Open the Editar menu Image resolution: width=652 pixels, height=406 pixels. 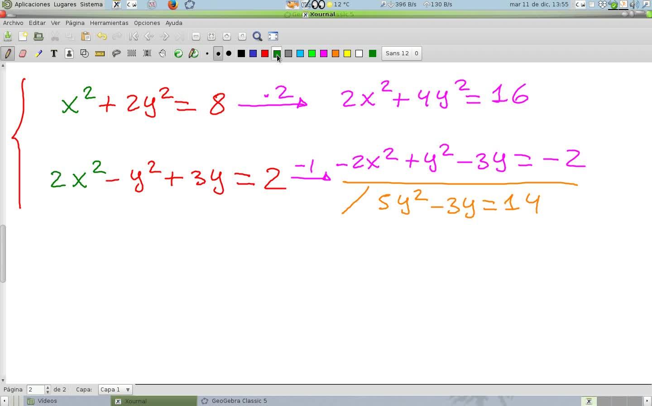point(37,23)
